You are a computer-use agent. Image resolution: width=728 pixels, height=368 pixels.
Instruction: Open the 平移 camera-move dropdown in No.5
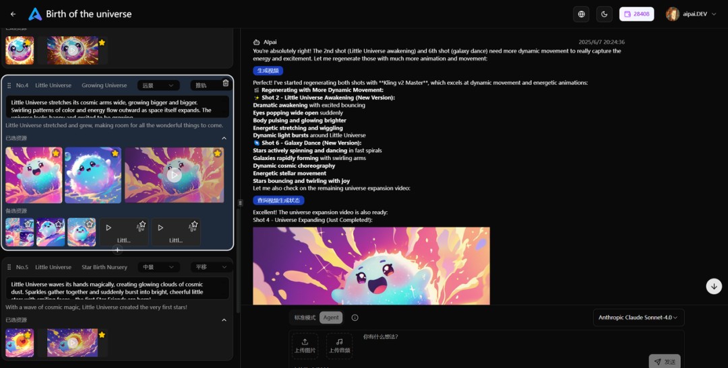tap(211, 267)
